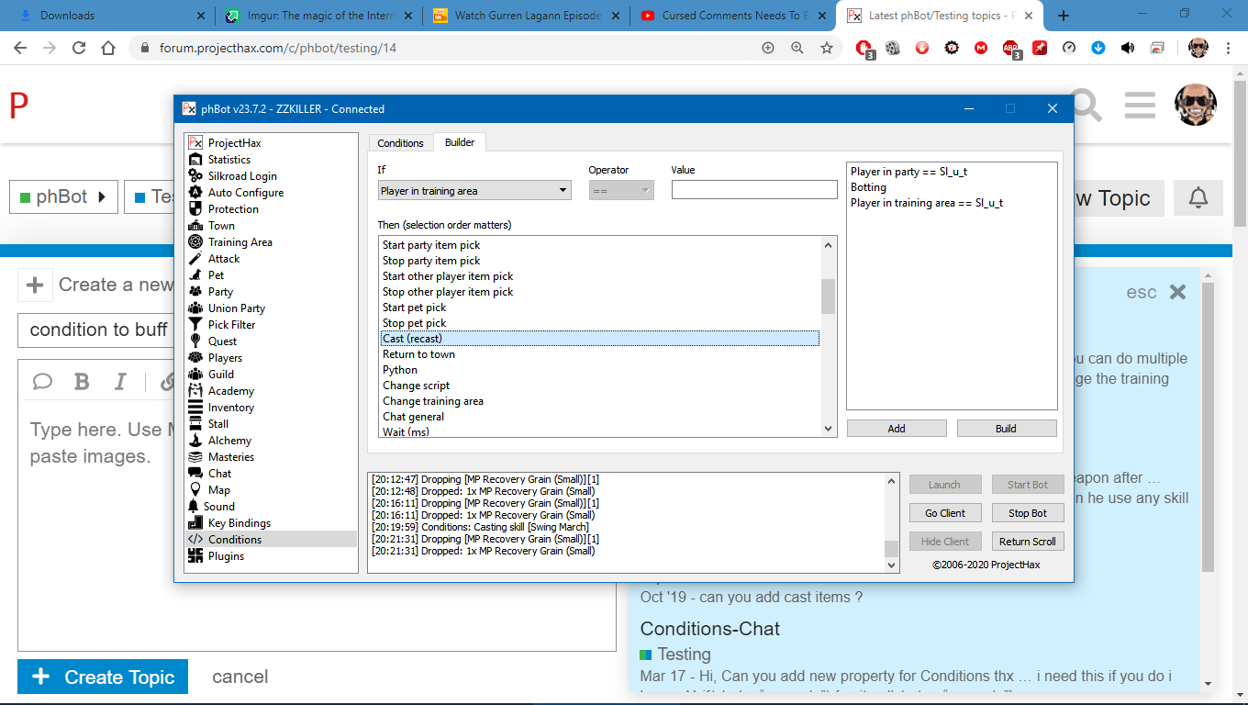Open the Pick Filter section
The width and height of the screenshot is (1248, 705).
[x=231, y=325]
